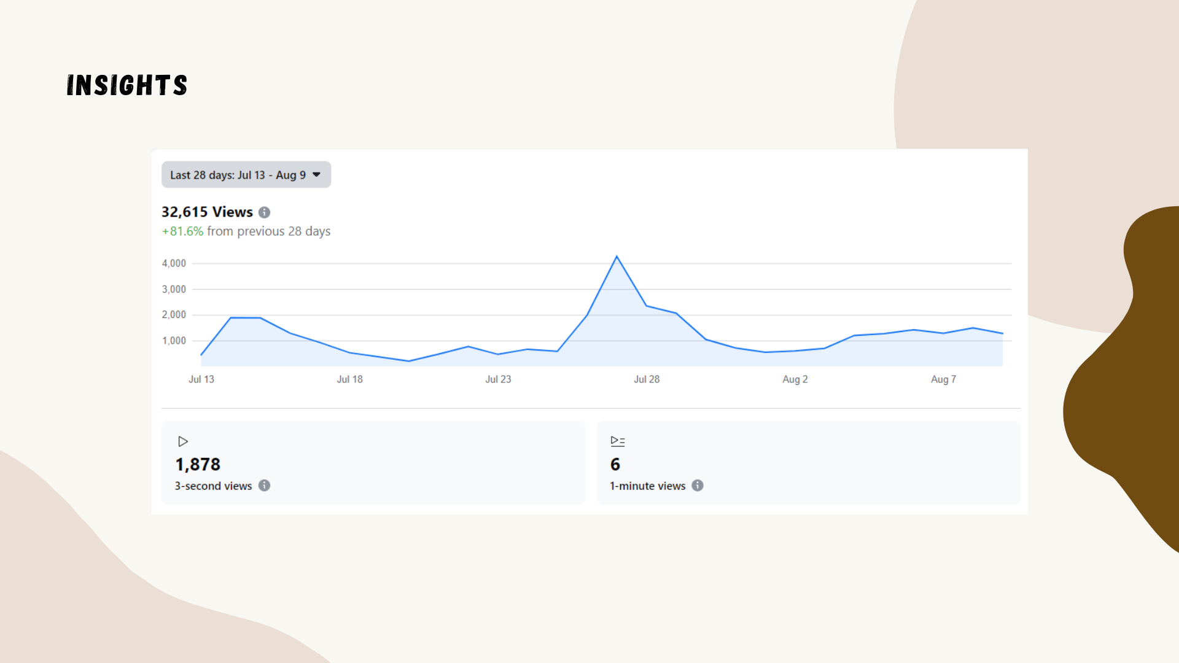Select the 3-second views card
This screenshot has width=1179, height=663.
(373, 462)
